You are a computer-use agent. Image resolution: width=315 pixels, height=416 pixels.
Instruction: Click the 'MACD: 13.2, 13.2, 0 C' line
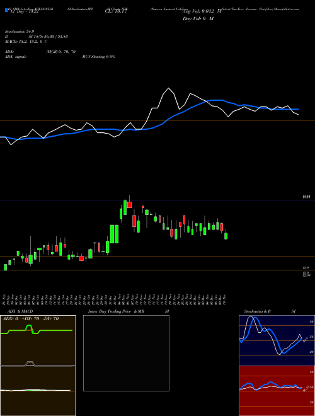(x=26, y=42)
